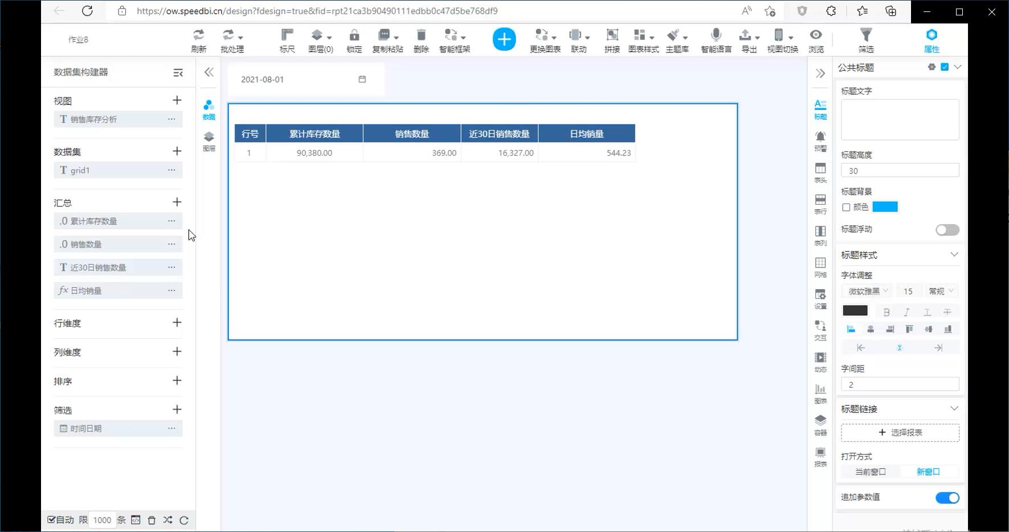Image resolution: width=1009 pixels, height=532 pixels.
Task: Click the blue plus add button
Action: click(504, 39)
